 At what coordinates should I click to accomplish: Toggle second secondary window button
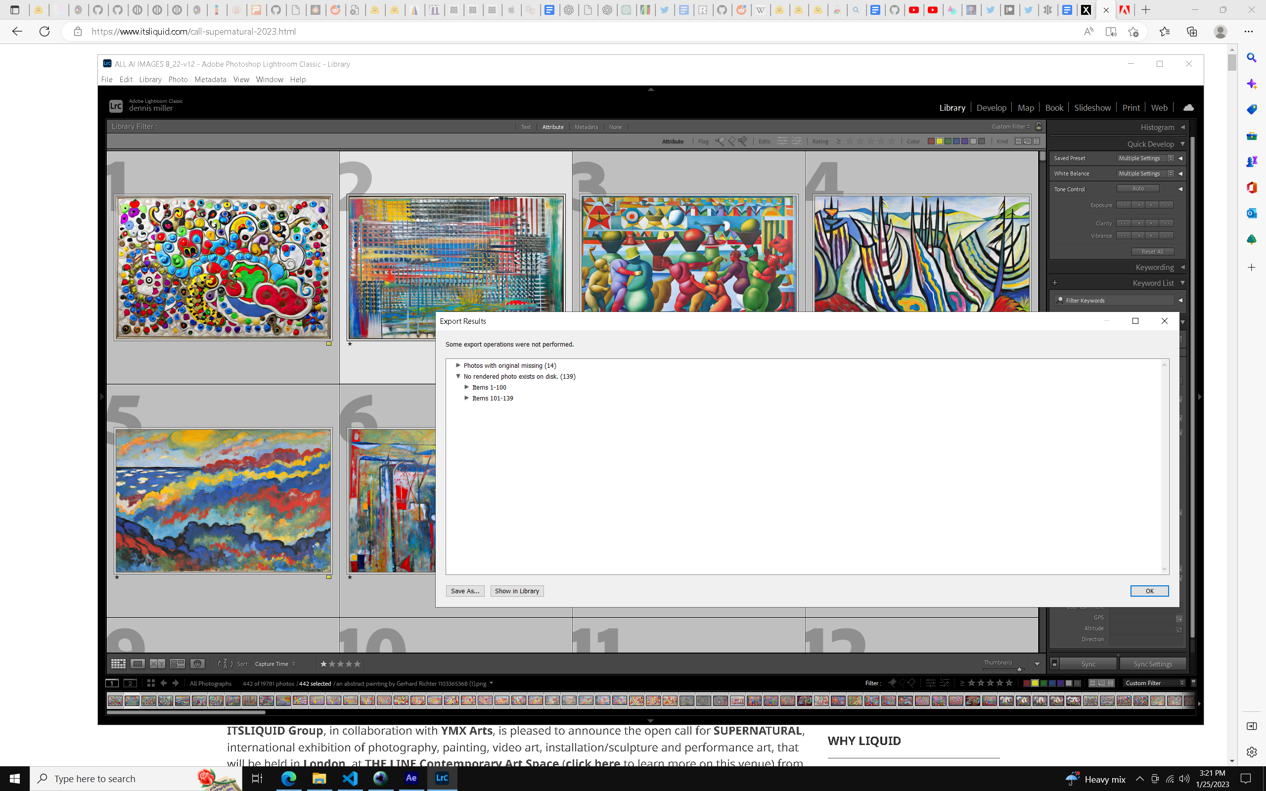tap(130, 683)
